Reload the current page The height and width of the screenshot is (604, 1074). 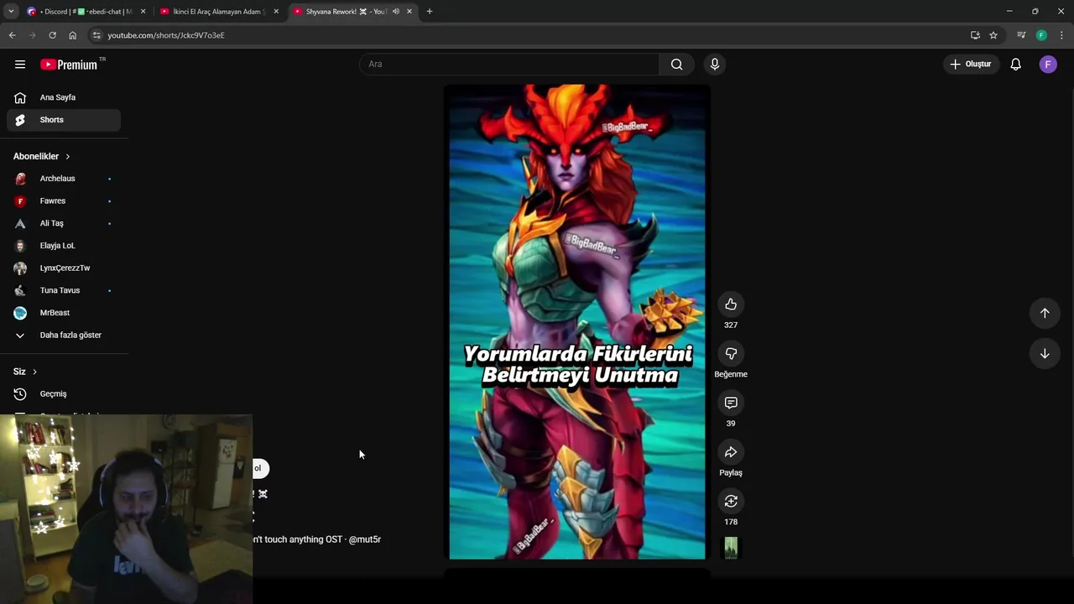pyautogui.click(x=52, y=35)
